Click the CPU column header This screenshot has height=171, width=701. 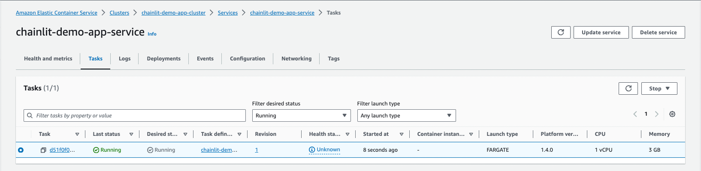tap(600, 134)
